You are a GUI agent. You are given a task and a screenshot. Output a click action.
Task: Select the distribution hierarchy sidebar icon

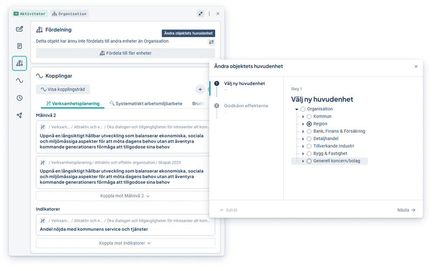[x=20, y=64]
